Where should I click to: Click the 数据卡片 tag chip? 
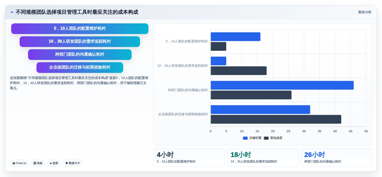click(73, 163)
